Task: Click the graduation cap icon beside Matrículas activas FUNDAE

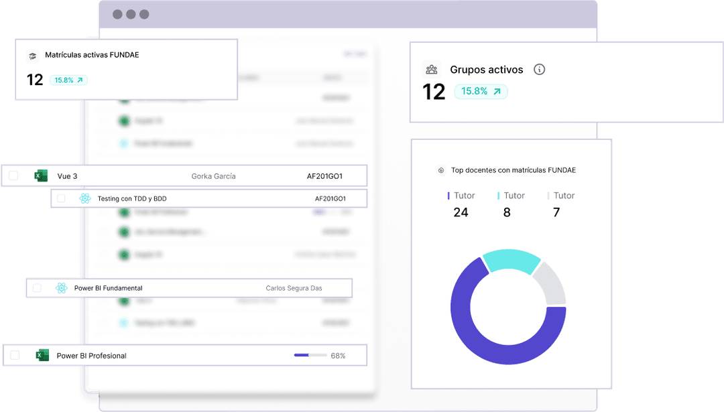Action: point(32,56)
